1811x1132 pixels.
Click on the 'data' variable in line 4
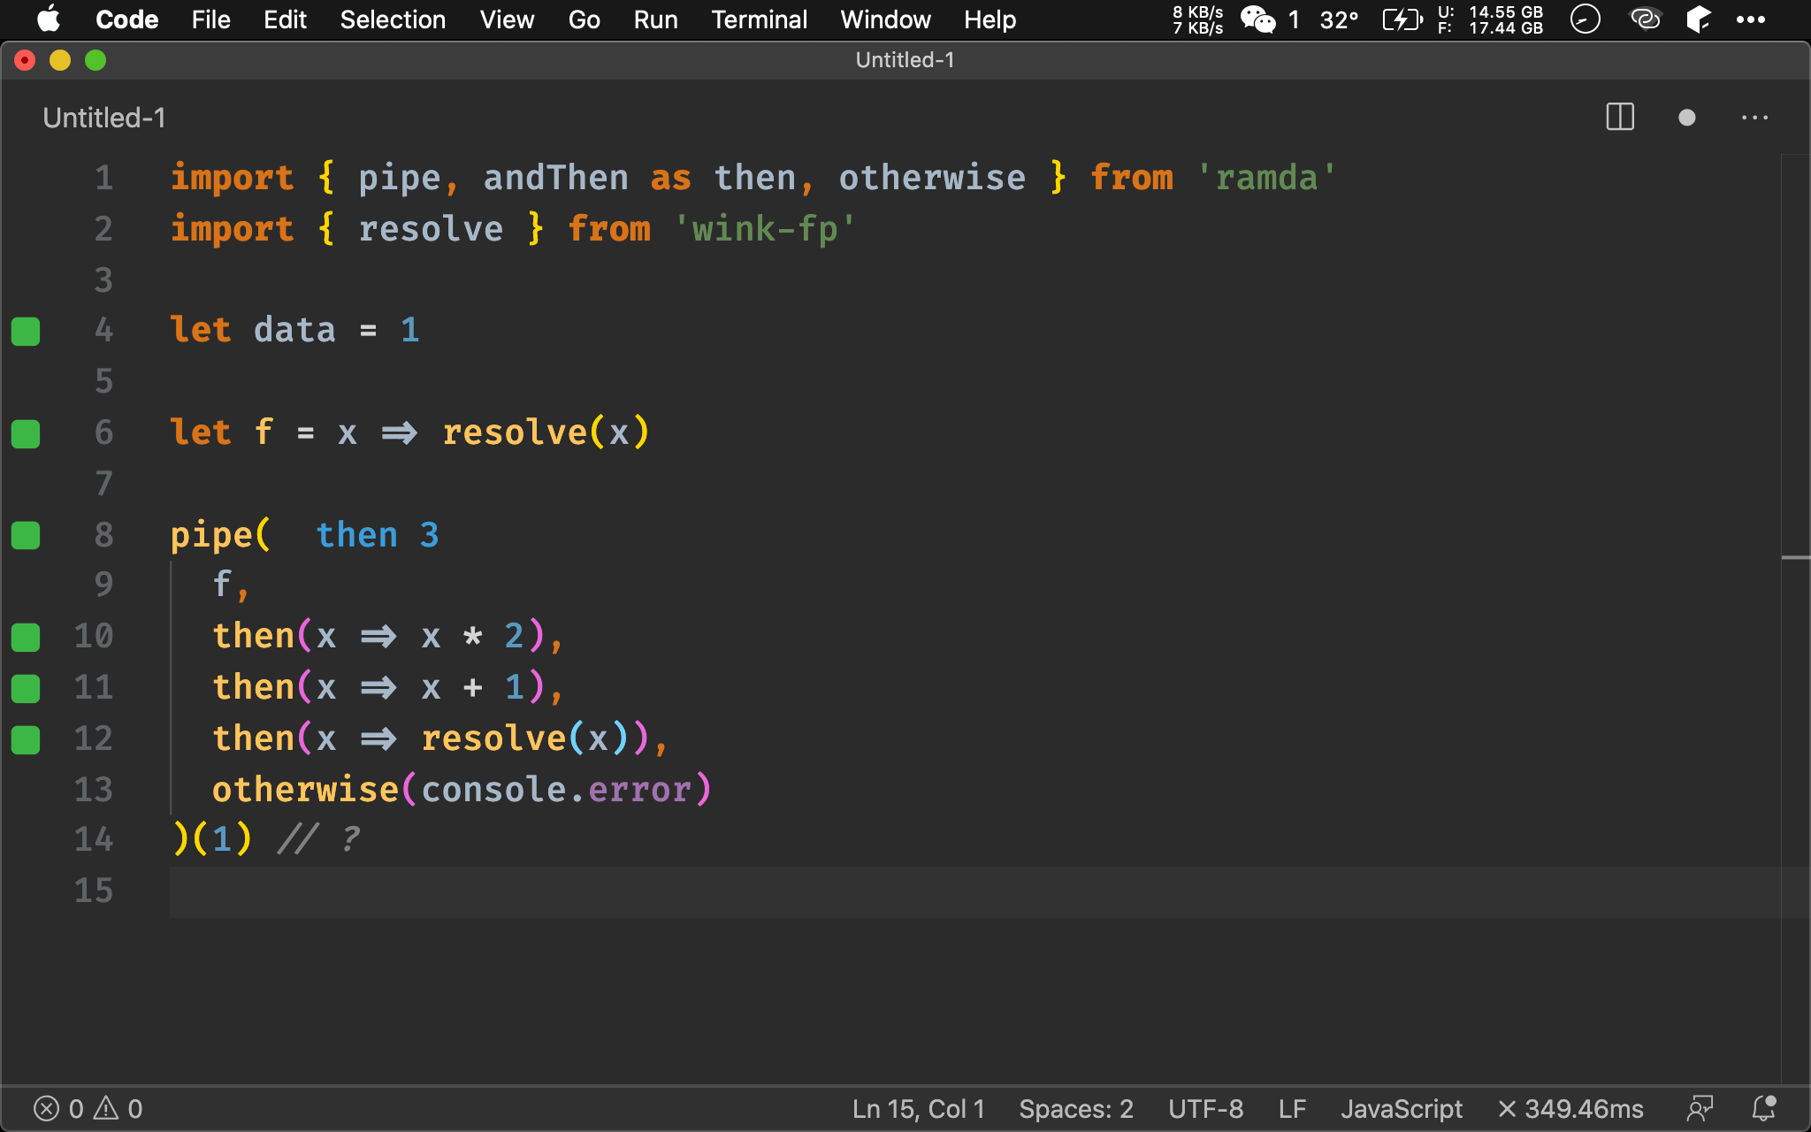pos(294,330)
